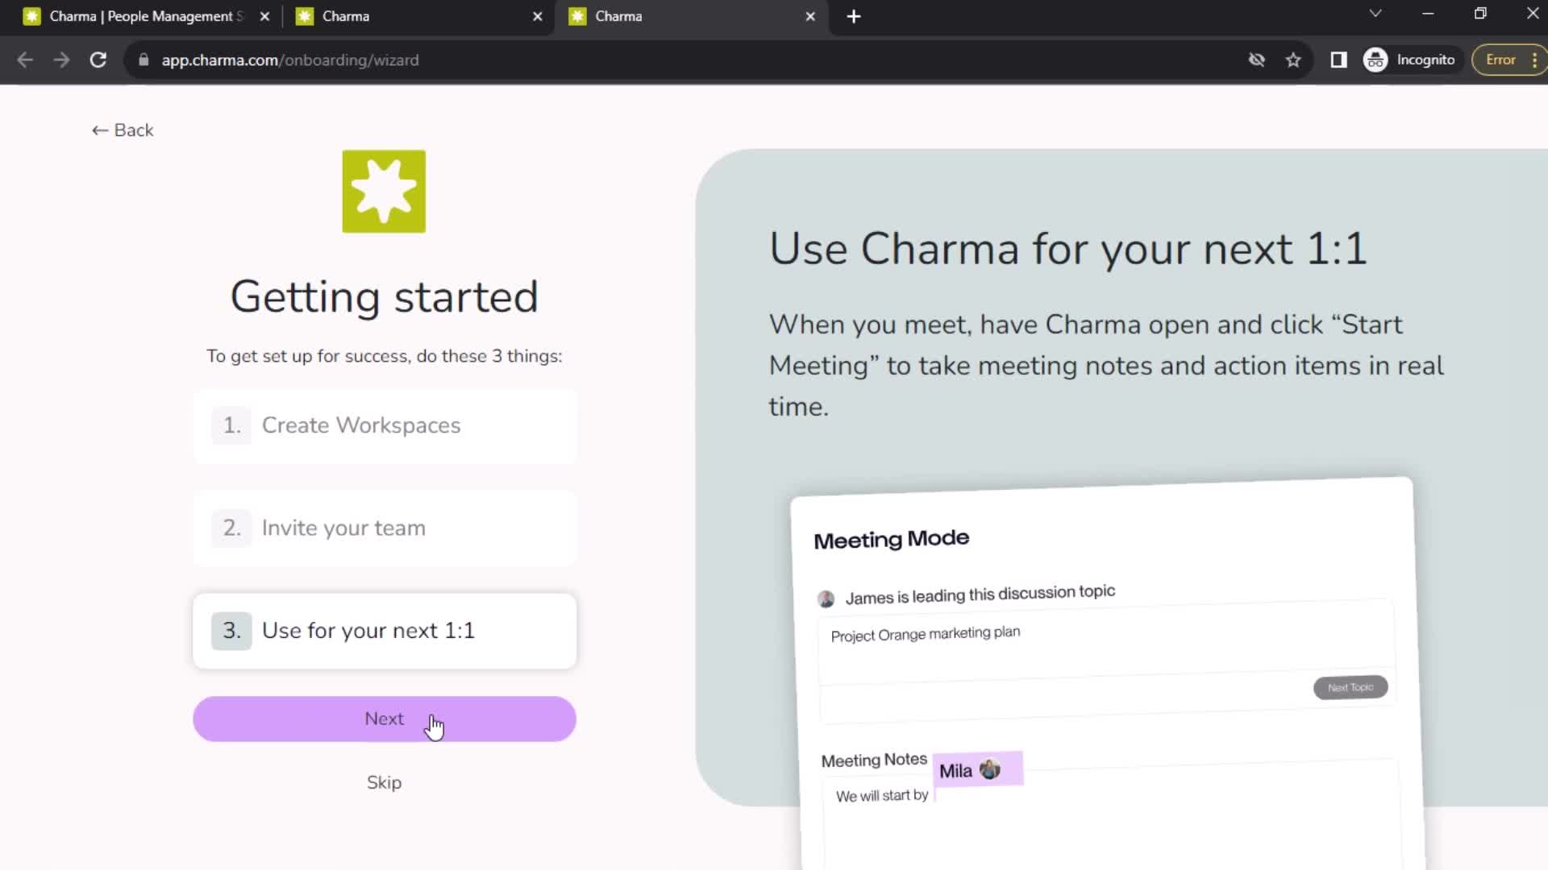Click 'Use Charma for your next 1:1' heading

1068,248
